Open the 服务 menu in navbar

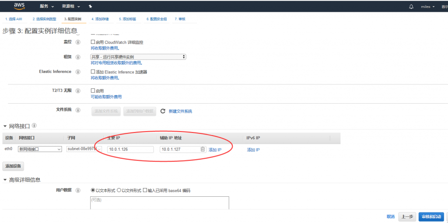[46, 7]
